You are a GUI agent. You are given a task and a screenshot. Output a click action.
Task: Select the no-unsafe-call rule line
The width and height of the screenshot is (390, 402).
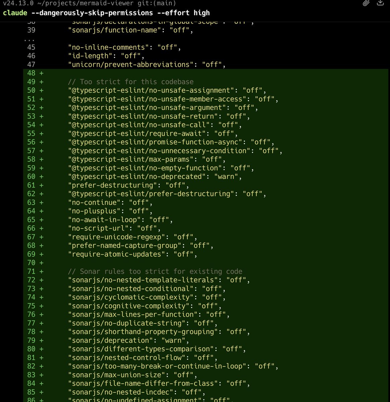[155, 125]
